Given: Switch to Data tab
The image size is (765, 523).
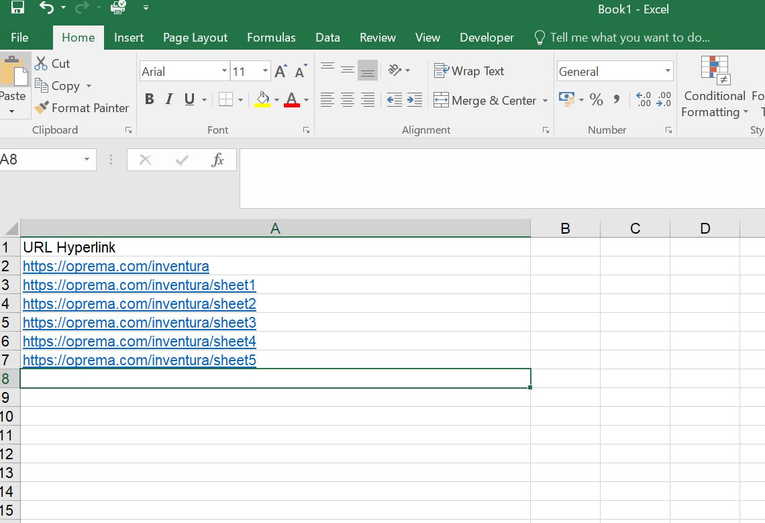Looking at the screenshot, I should tap(328, 38).
